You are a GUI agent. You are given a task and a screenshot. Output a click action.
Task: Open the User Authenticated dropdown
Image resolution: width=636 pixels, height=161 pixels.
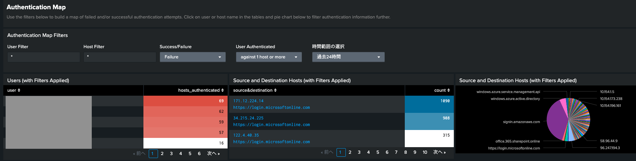pyautogui.click(x=269, y=57)
